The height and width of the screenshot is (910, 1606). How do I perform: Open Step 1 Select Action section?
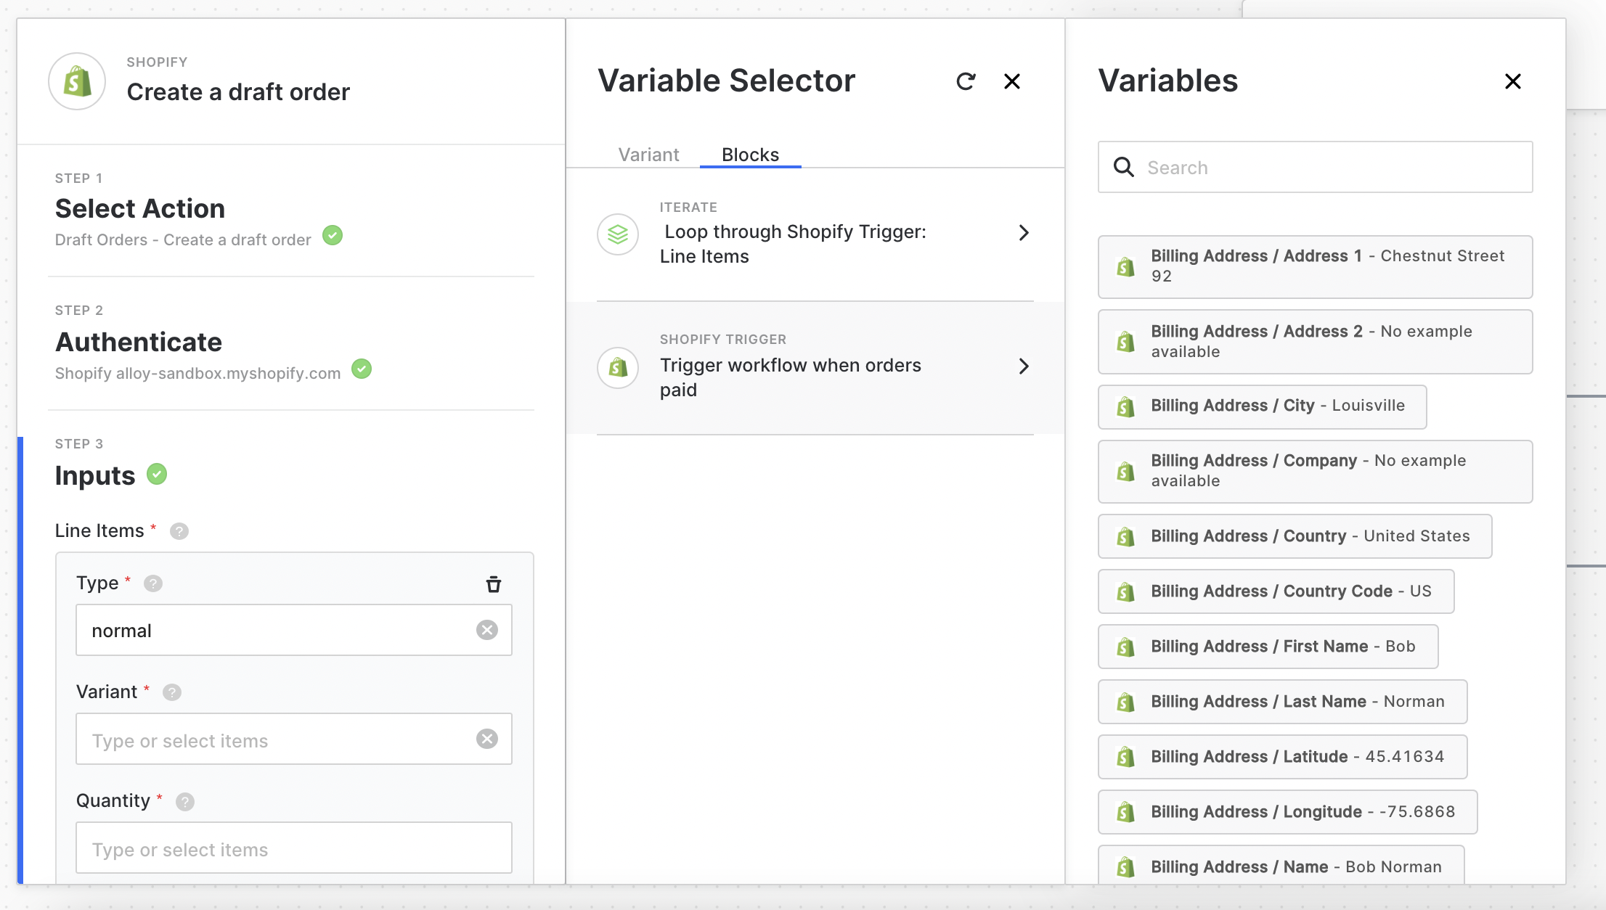[x=140, y=209]
